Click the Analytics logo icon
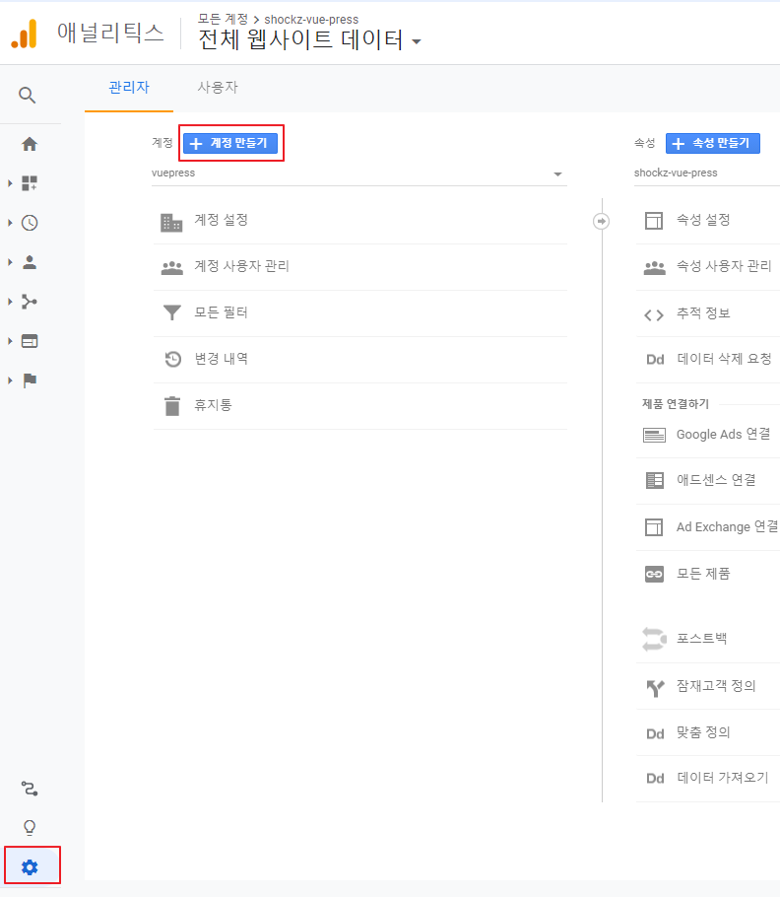780x897 pixels. pyautogui.click(x=24, y=34)
